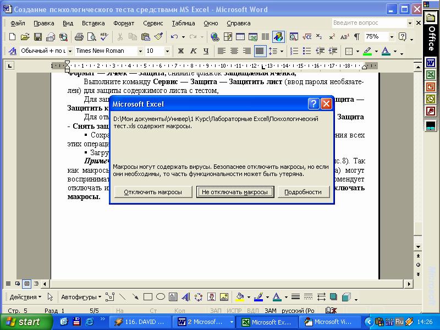Insert WordArt icon in drawing toolbar
Viewport: 440px width, 330px height.
pyautogui.click(x=185, y=297)
